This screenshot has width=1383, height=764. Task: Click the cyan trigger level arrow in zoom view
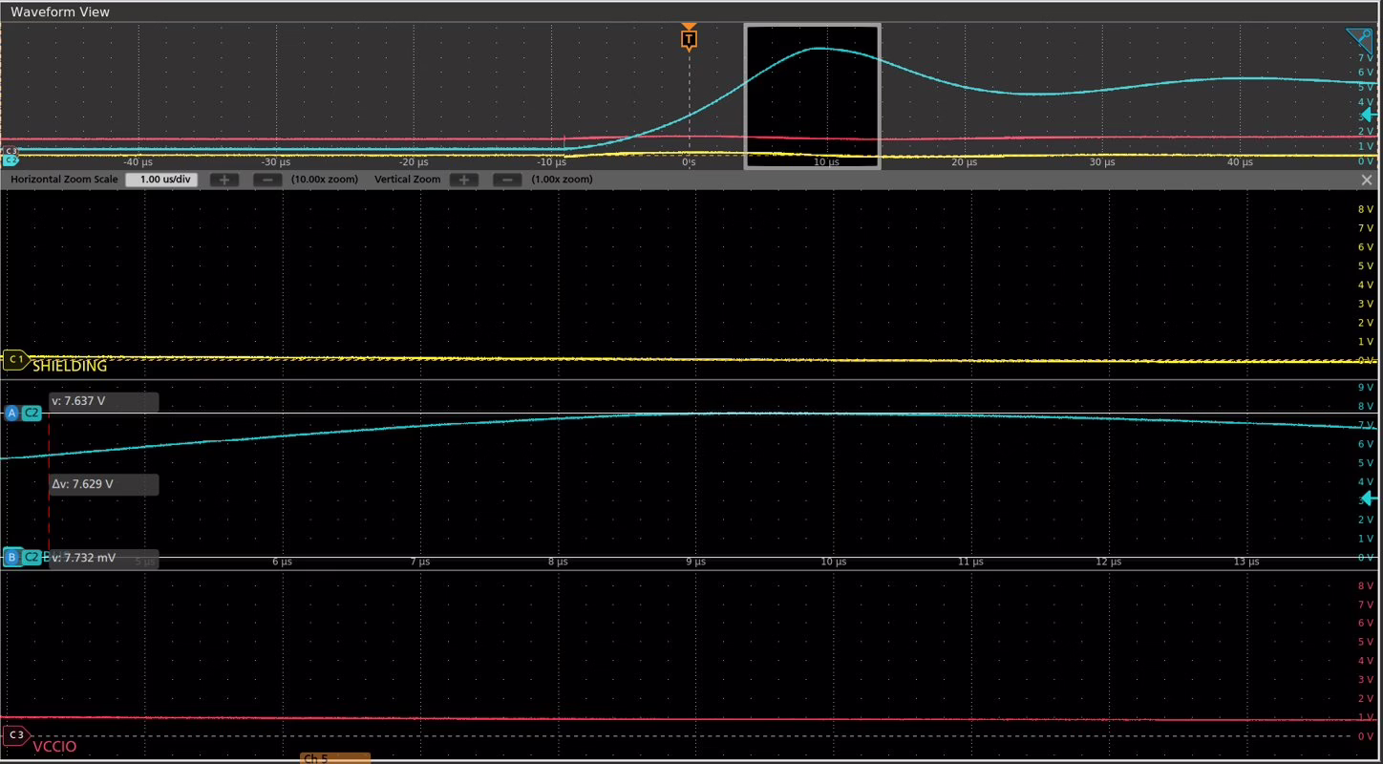(x=1369, y=498)
